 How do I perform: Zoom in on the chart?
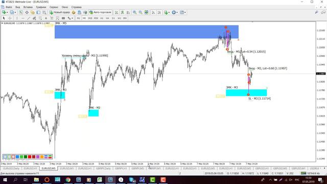click(x=135, y=12)
